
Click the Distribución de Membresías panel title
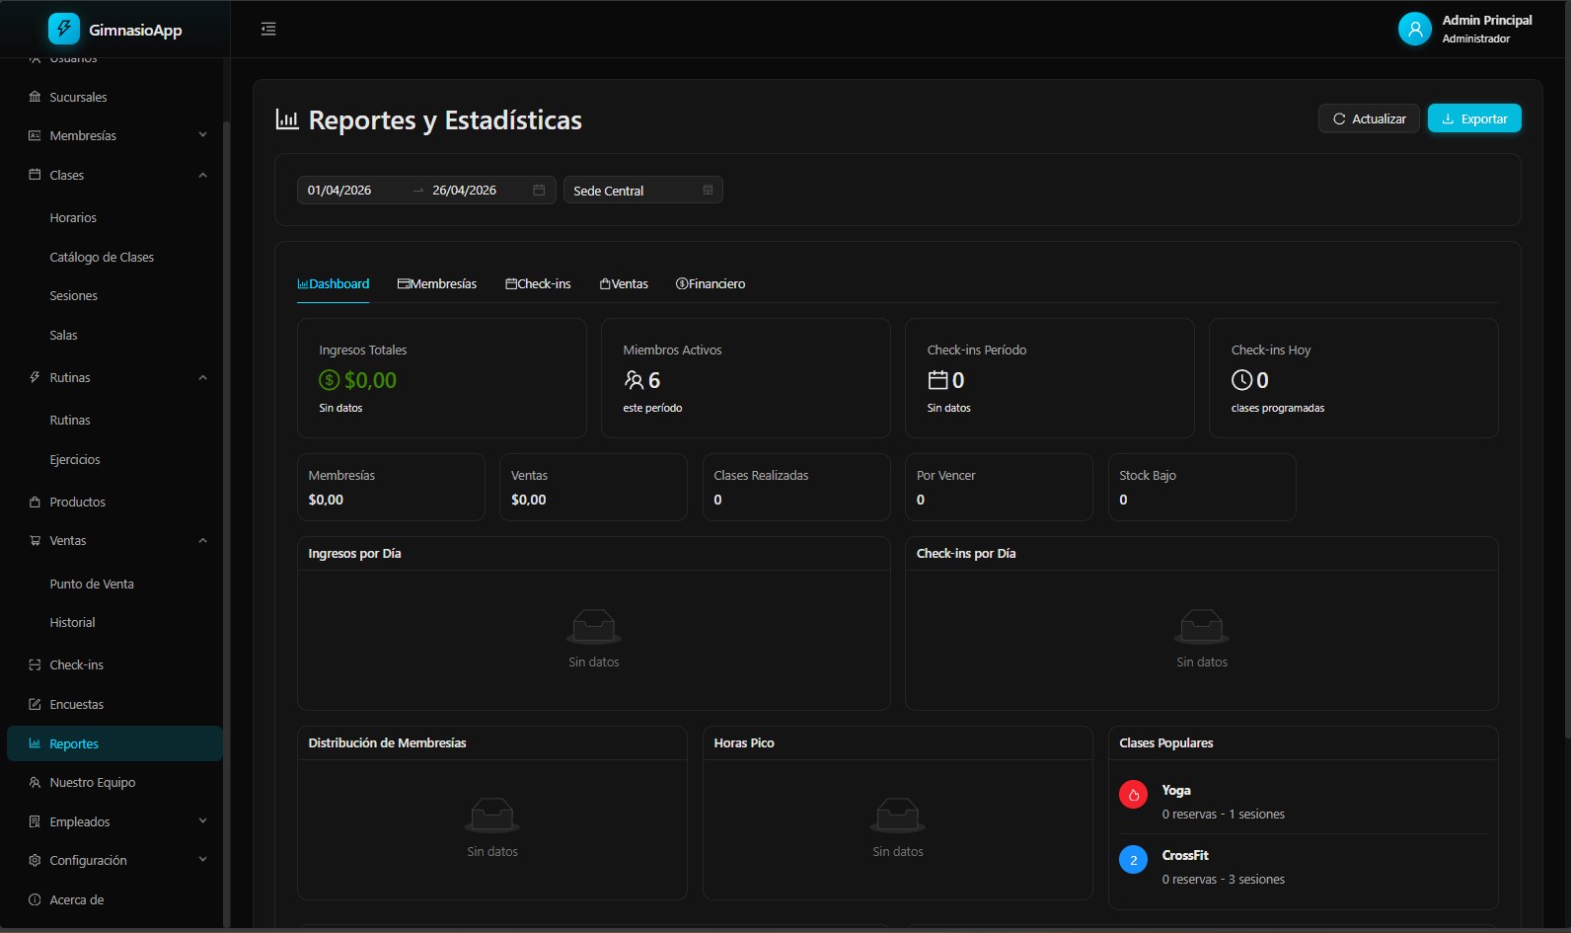(x=387, y=742)
